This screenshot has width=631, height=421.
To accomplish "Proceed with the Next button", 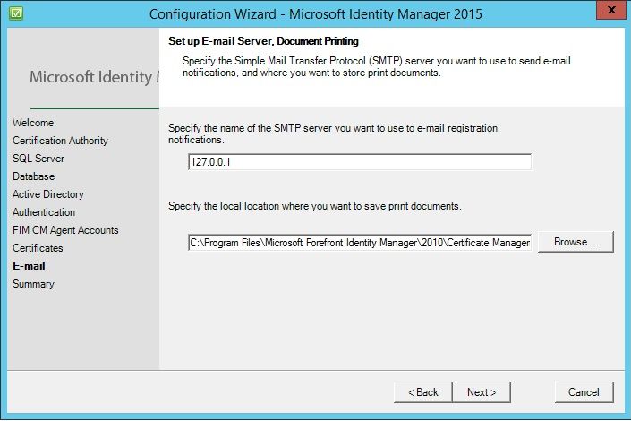I will pos(482,392).
